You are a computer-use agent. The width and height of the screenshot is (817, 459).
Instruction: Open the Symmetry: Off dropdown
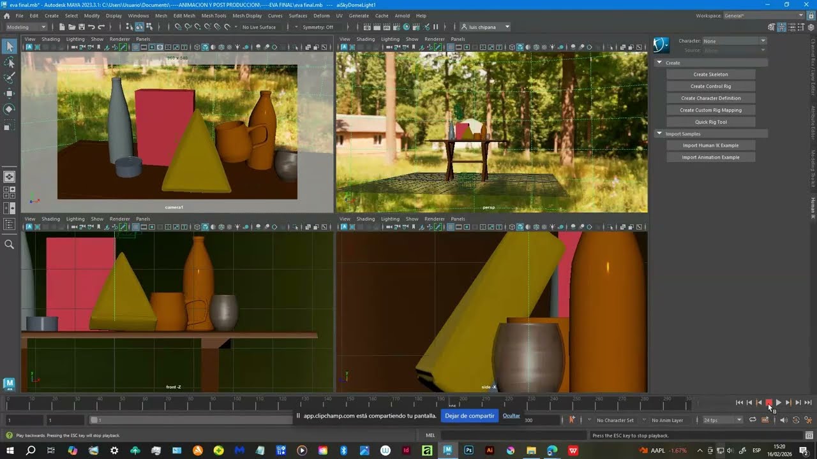pos(318,27)
